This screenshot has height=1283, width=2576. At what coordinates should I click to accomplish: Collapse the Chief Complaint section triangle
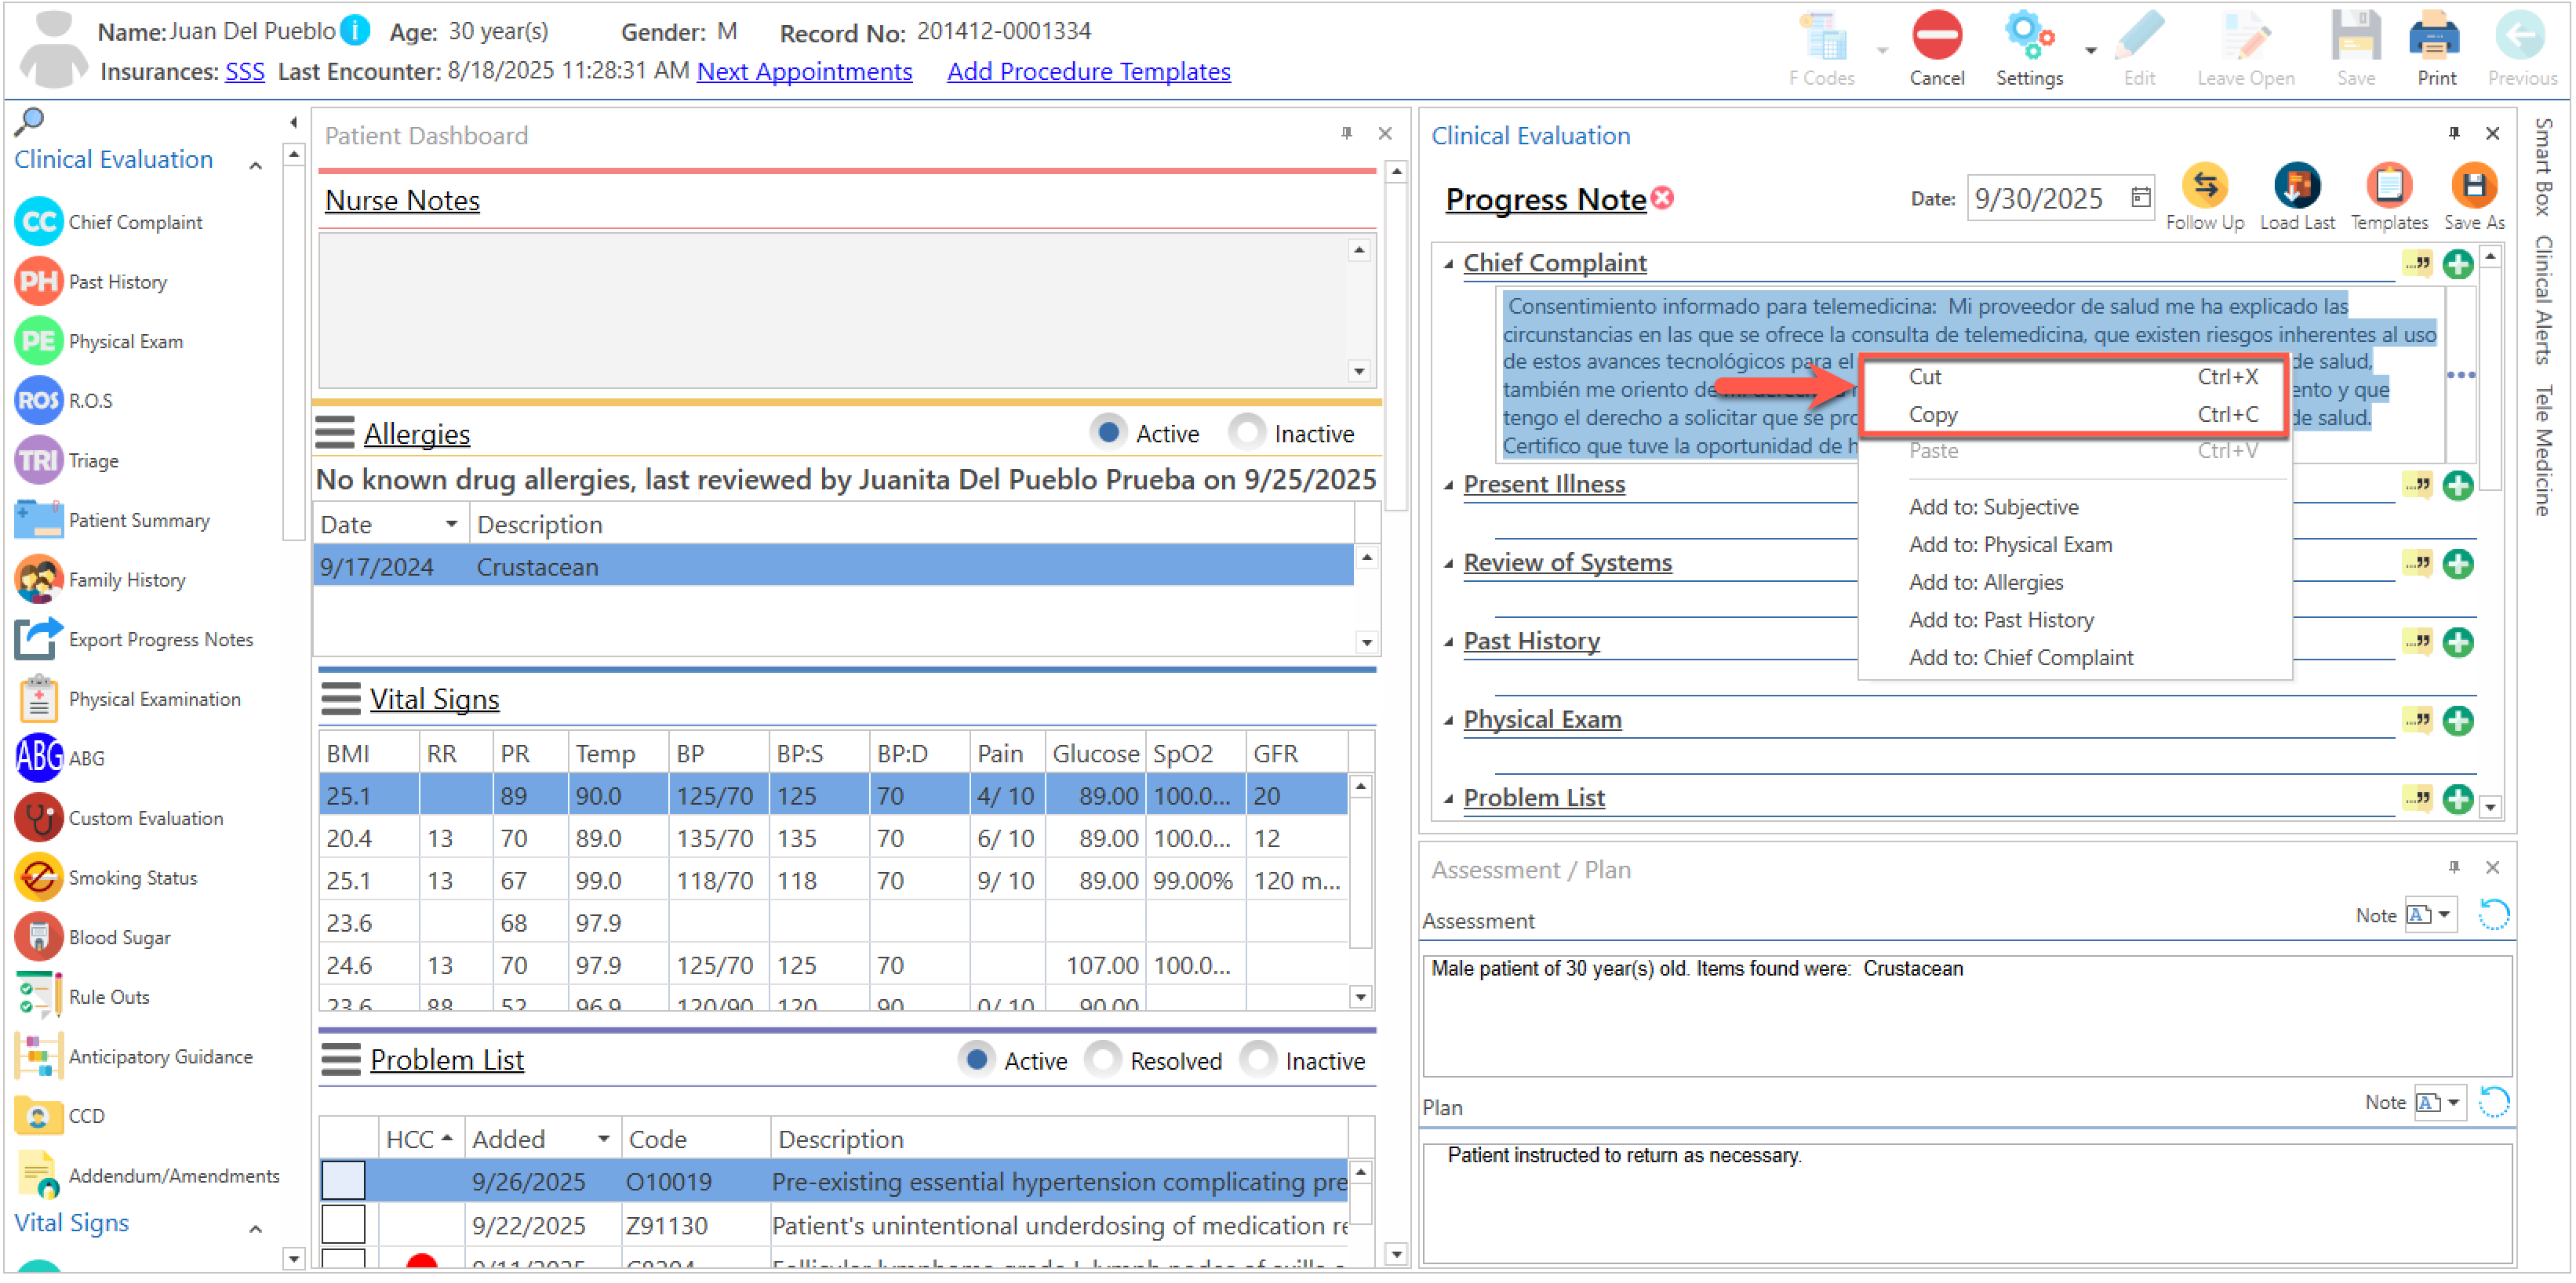[1448, 264]
